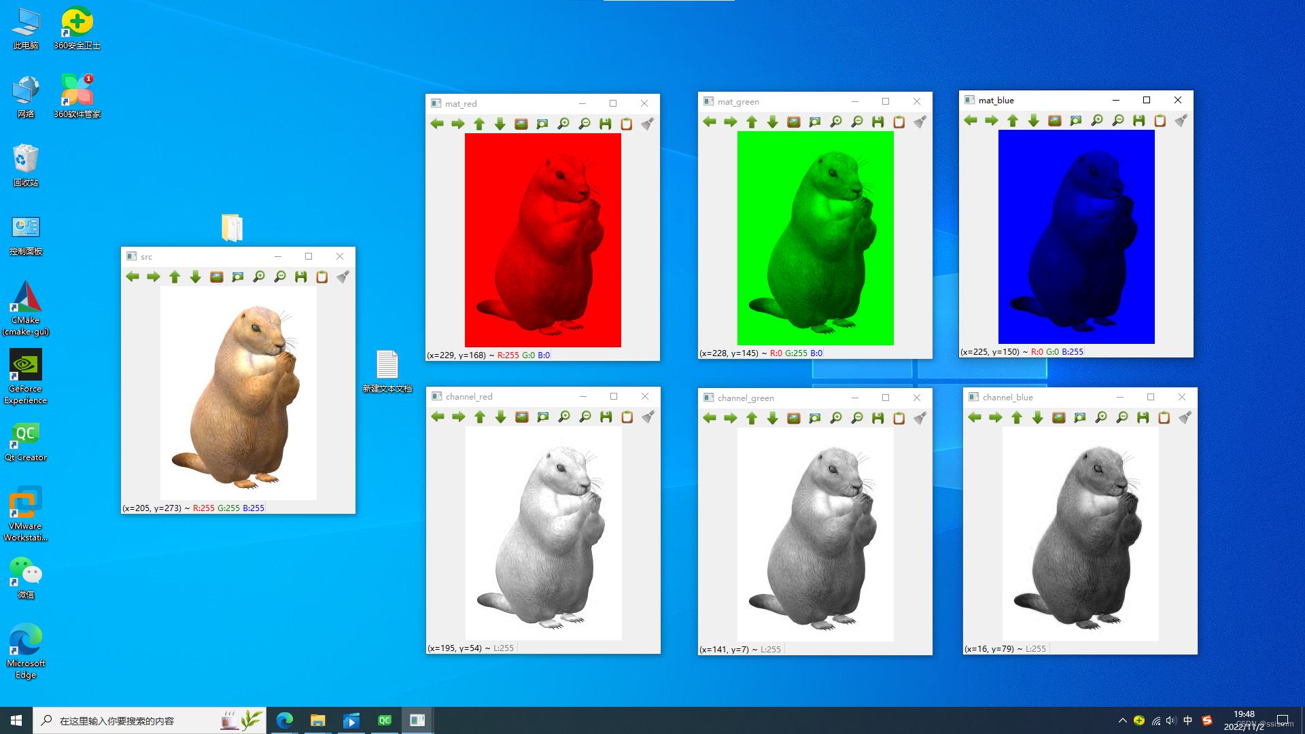Zoom out in channel_red window
Image resolution: width=1305 pixels, height=734 pixels.
point(585,417)
